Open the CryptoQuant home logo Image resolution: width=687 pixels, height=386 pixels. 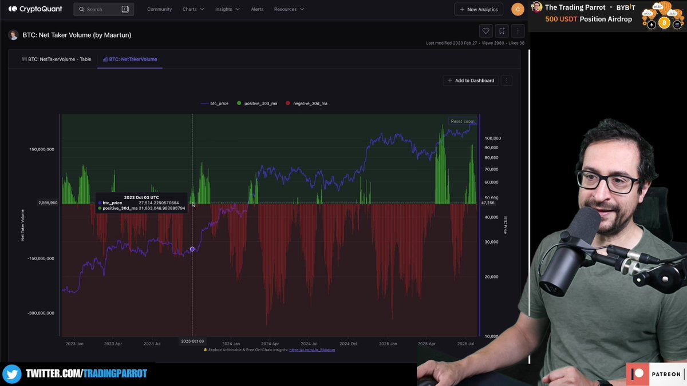point(35,9)
